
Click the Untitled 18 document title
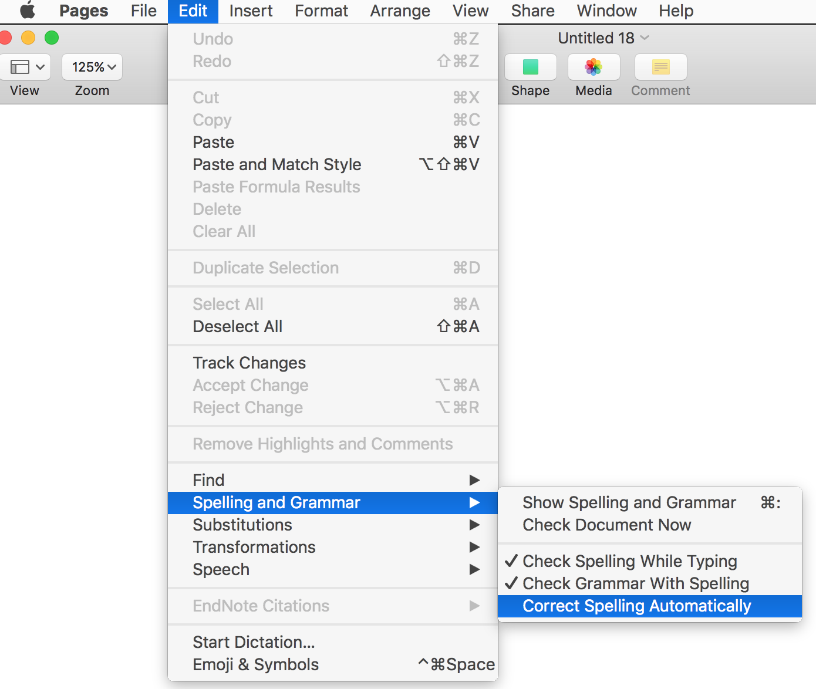(596, 38)
